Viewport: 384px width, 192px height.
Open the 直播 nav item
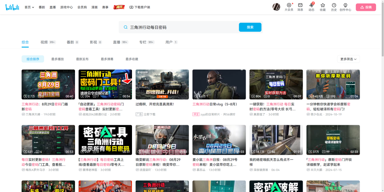pos(52,7)
